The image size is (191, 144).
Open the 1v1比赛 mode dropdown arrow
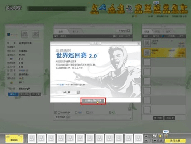click(x=78, y=92)
